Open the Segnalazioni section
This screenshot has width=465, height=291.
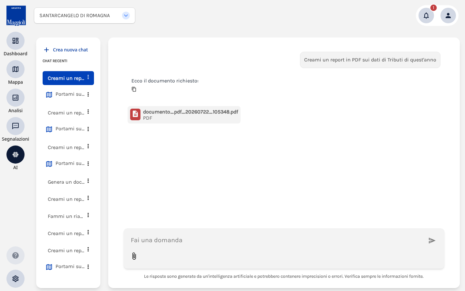[x=15, y=126]
